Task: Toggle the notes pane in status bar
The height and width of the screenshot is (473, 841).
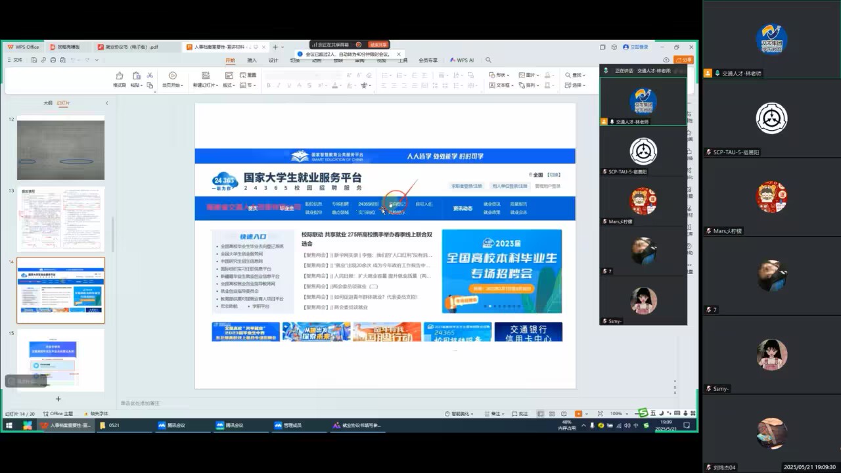Action: [x=502, y=414]
